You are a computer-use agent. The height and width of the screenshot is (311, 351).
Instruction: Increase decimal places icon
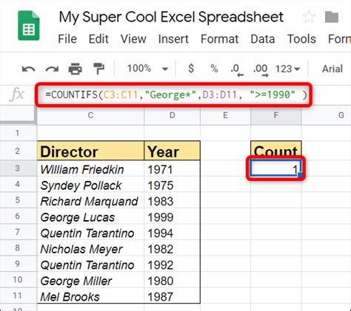261,70
